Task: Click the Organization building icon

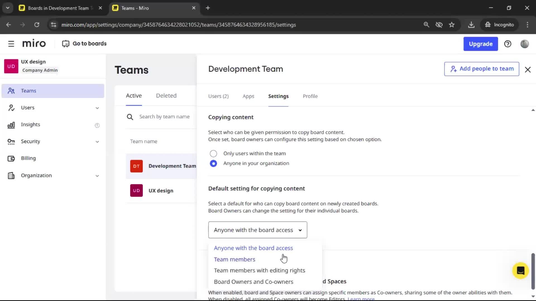Action: point(11,176)
